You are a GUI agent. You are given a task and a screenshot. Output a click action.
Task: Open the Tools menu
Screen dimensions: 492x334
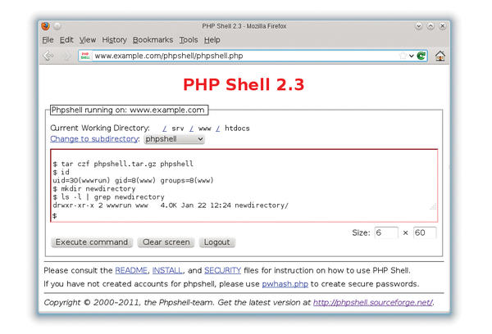[x=189, y=40]
